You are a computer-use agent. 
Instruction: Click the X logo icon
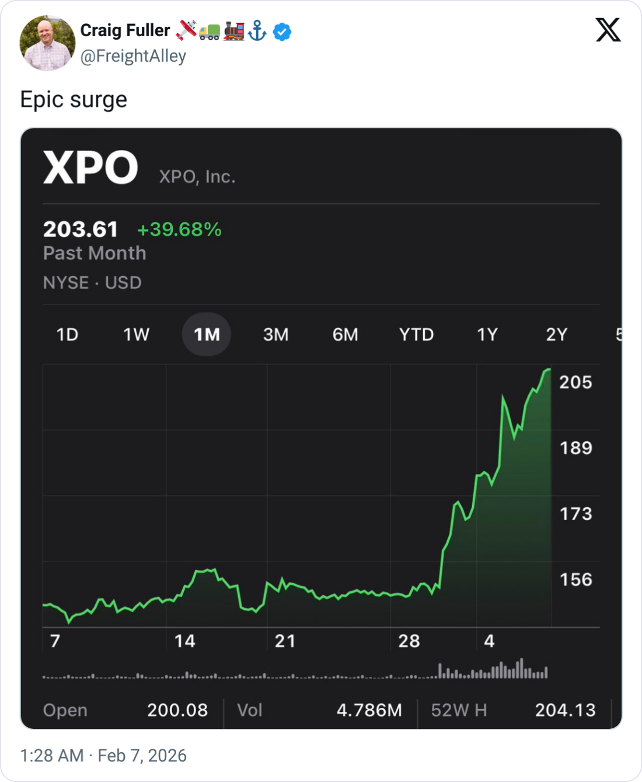[x=608, y=30]
